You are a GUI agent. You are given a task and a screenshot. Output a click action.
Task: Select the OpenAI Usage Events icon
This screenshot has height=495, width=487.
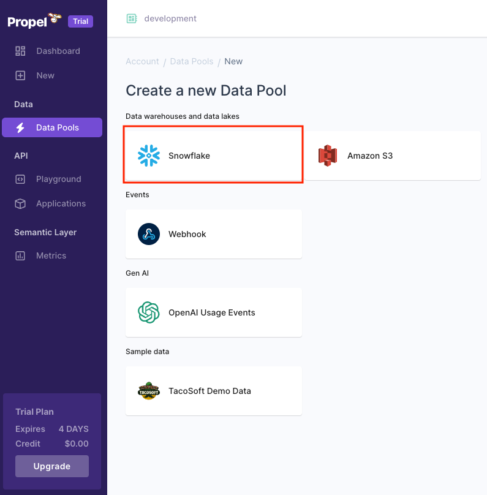tap(148, 312)
